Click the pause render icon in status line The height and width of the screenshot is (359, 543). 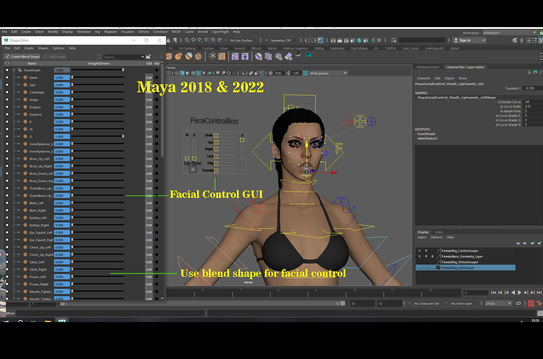coord(379,40)
